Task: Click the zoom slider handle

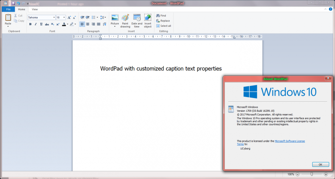Action: [312, 174]
